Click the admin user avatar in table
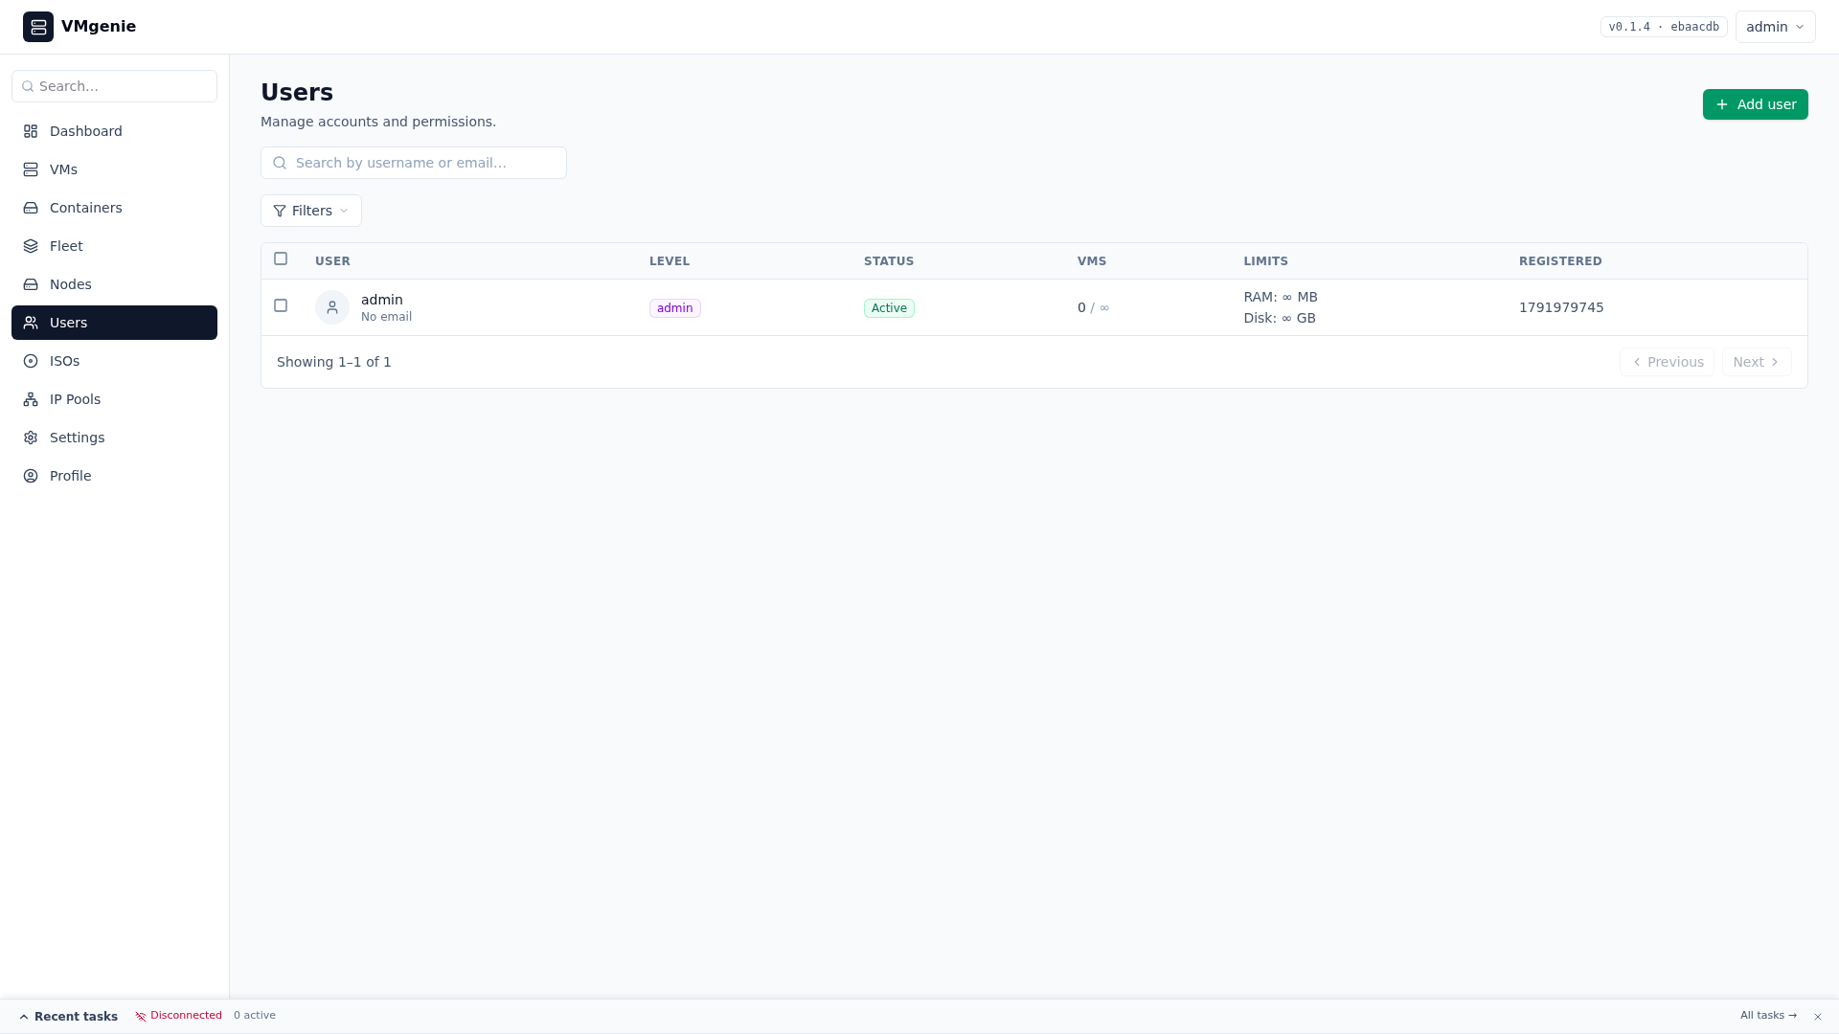The width and height of the screenshot is (1839, 1034). click(x=332, y=307)
